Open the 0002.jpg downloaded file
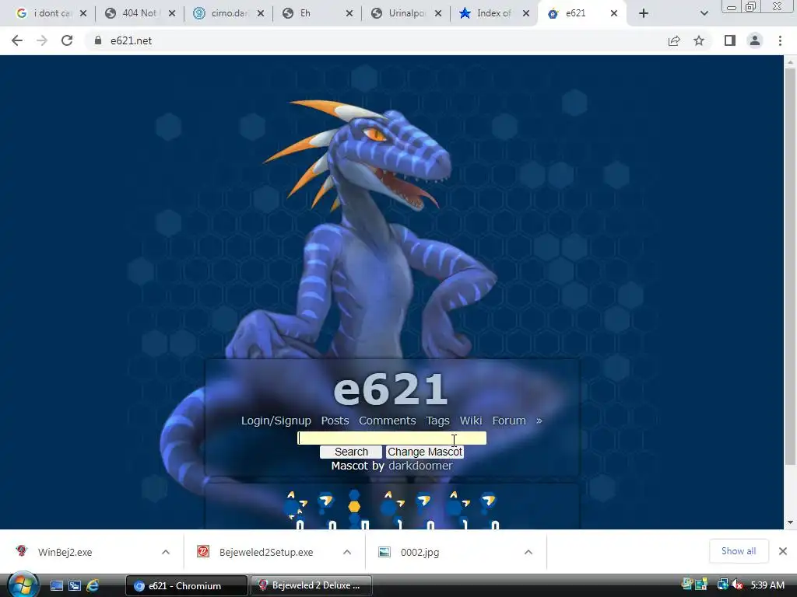Screen dimensions: 797x597 point(420,552)
